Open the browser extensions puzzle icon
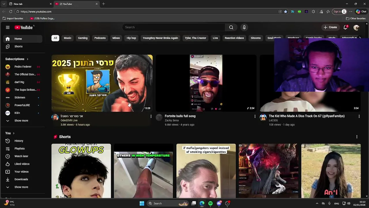Screen dimensions: 369x208 click(313, 12)
